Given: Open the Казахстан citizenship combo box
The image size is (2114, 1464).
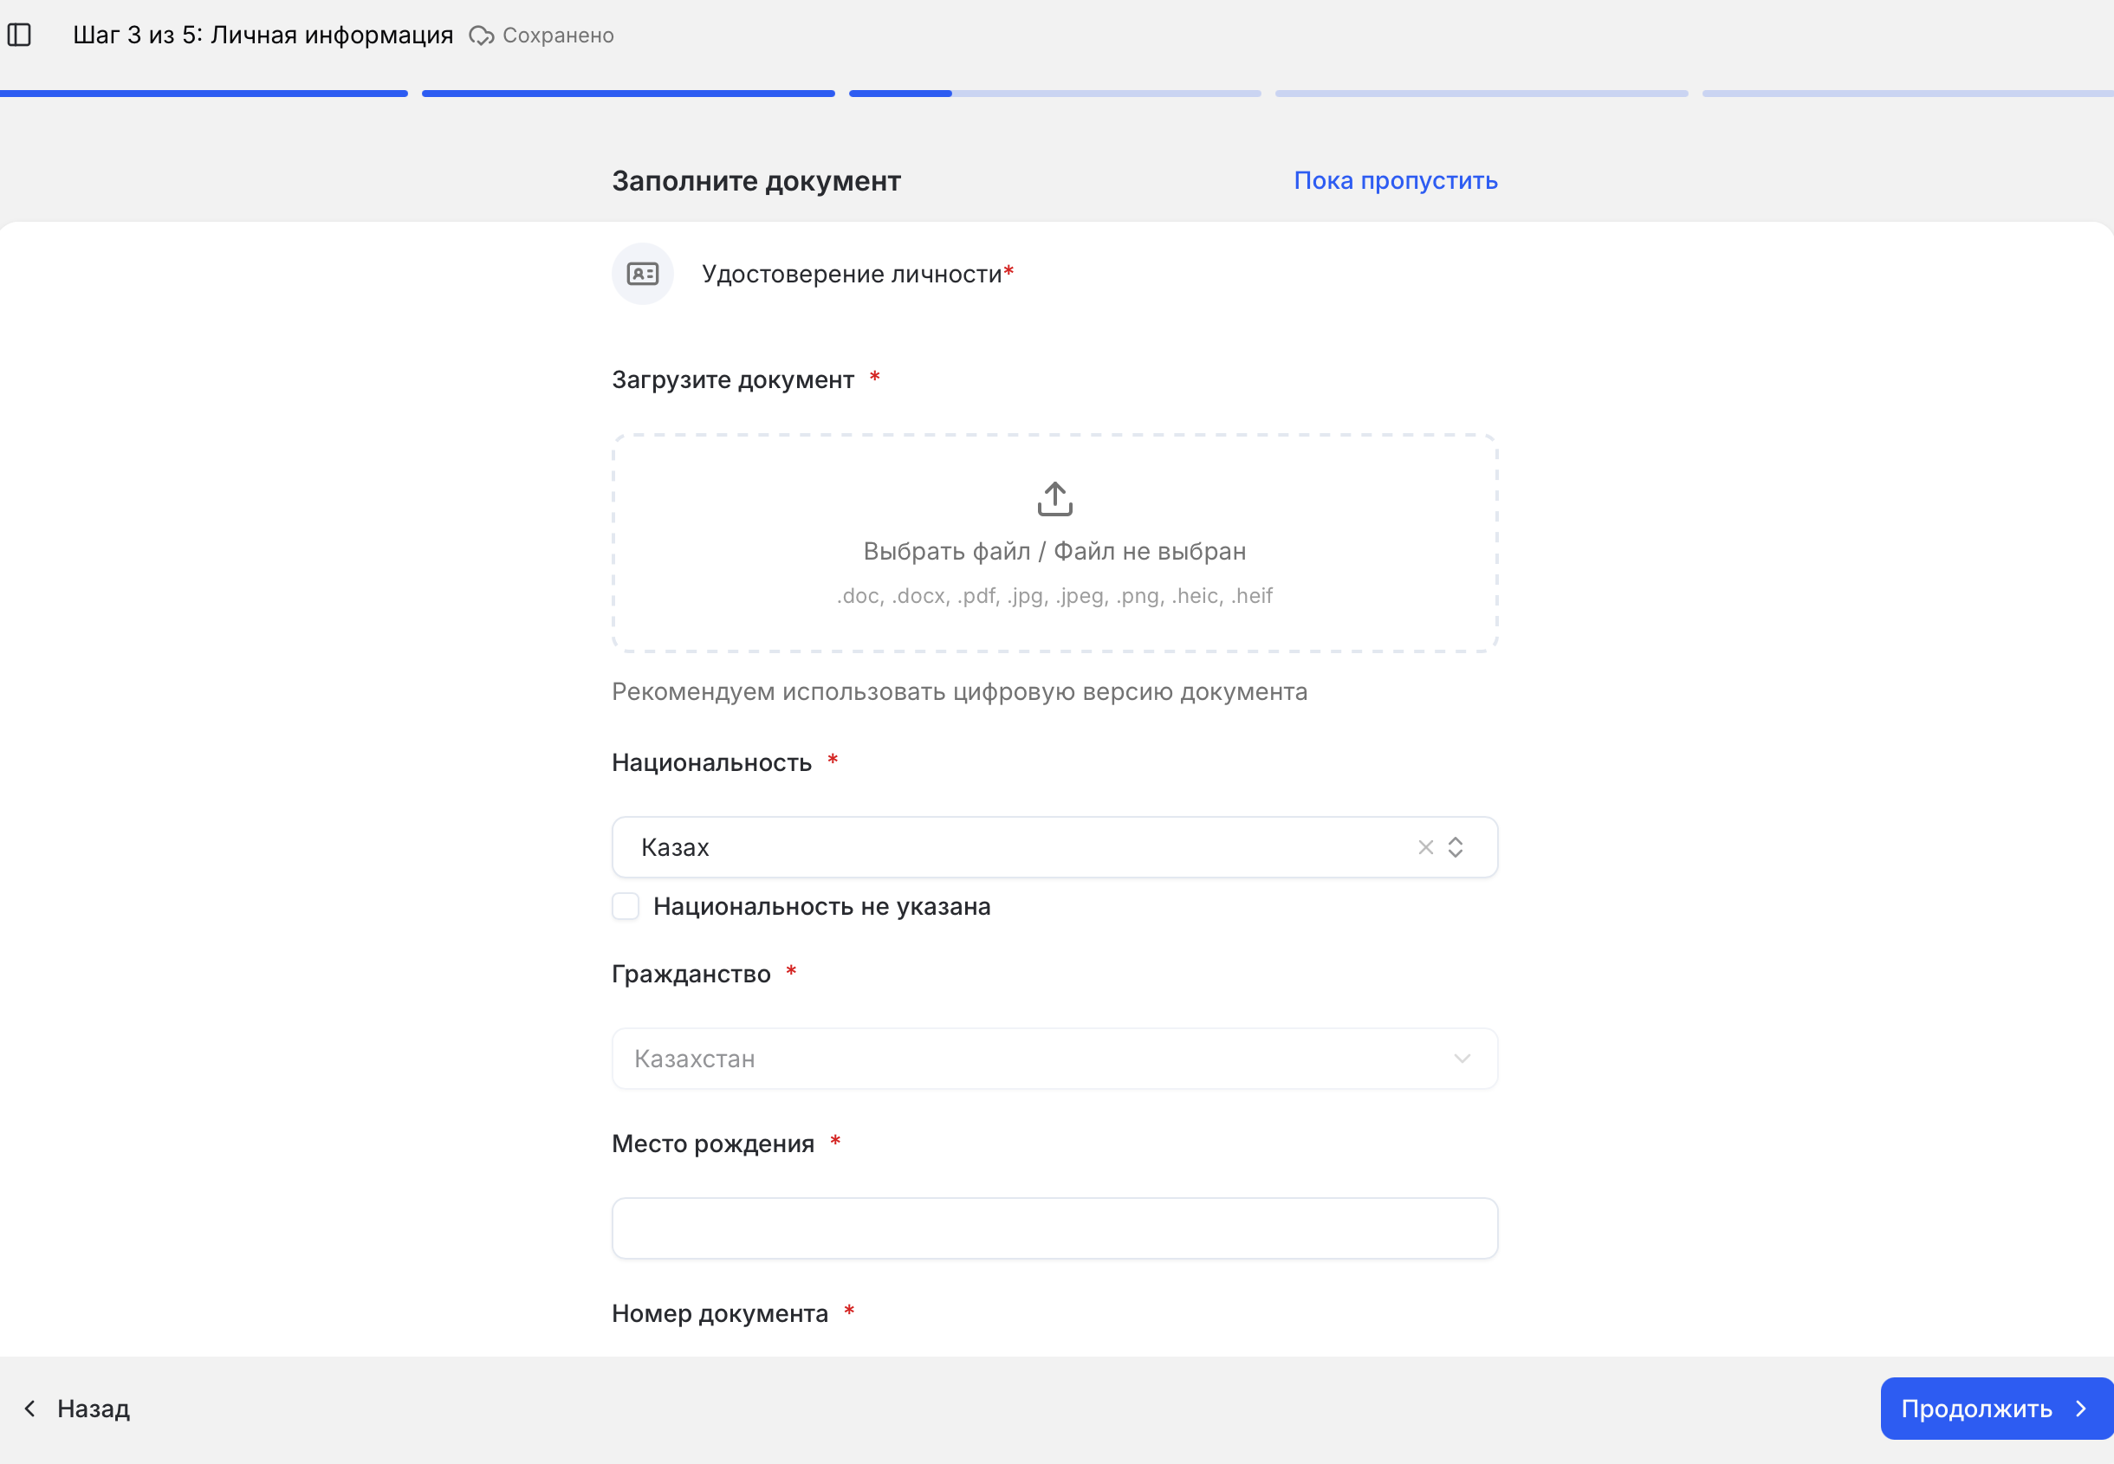Looking at the screenshot, I should (x=1054, y=1059).
